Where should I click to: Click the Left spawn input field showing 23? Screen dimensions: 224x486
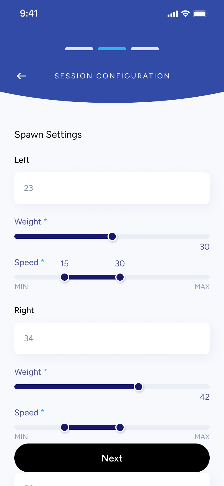[x=112, y=188]
